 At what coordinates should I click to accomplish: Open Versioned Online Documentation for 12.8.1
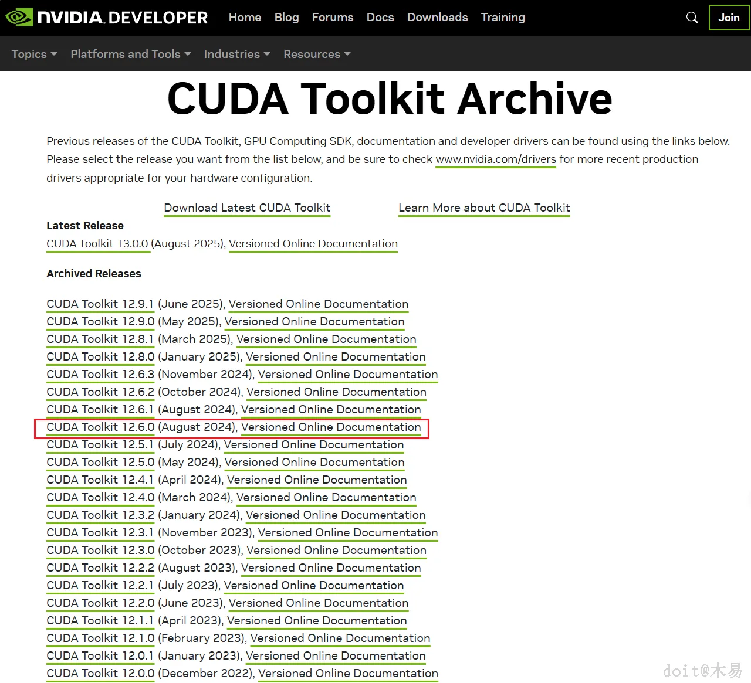tap(326, 339)
